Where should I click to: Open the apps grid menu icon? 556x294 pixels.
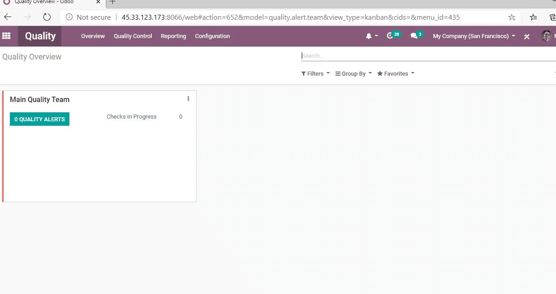pos(6,36)
